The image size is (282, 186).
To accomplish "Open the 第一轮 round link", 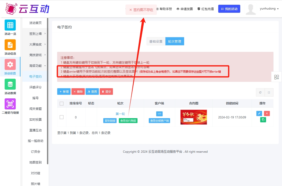I will pos(120,114).
